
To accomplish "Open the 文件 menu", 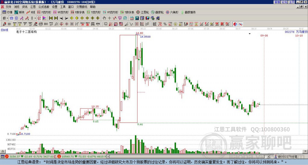I will coord(8,7).
